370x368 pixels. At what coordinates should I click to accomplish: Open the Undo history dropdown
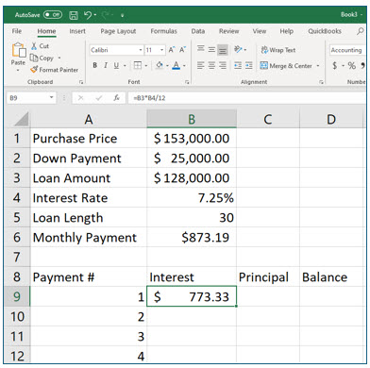(x=95, y=15)
